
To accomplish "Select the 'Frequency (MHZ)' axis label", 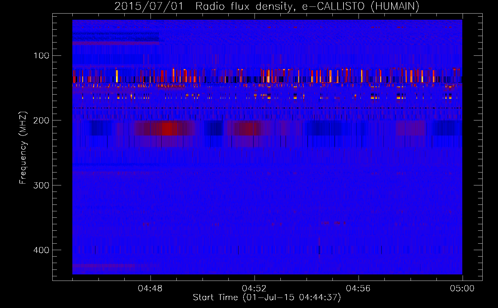I will [23, 148].
